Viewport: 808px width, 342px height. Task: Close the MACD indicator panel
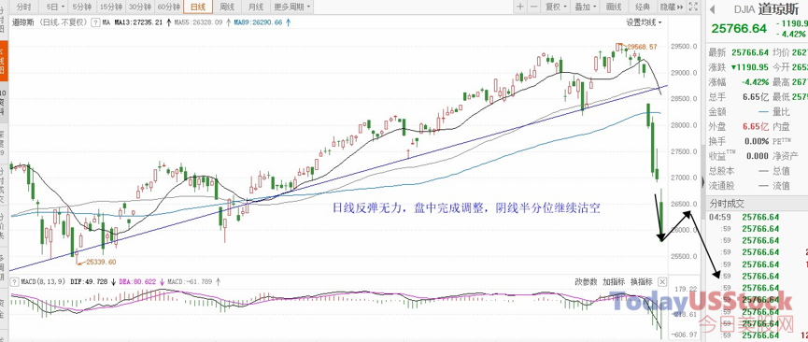tap(662, 281)
